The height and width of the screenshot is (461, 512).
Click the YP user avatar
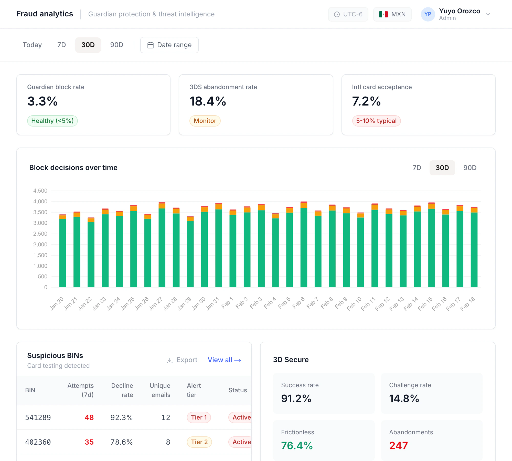(428, 14)
